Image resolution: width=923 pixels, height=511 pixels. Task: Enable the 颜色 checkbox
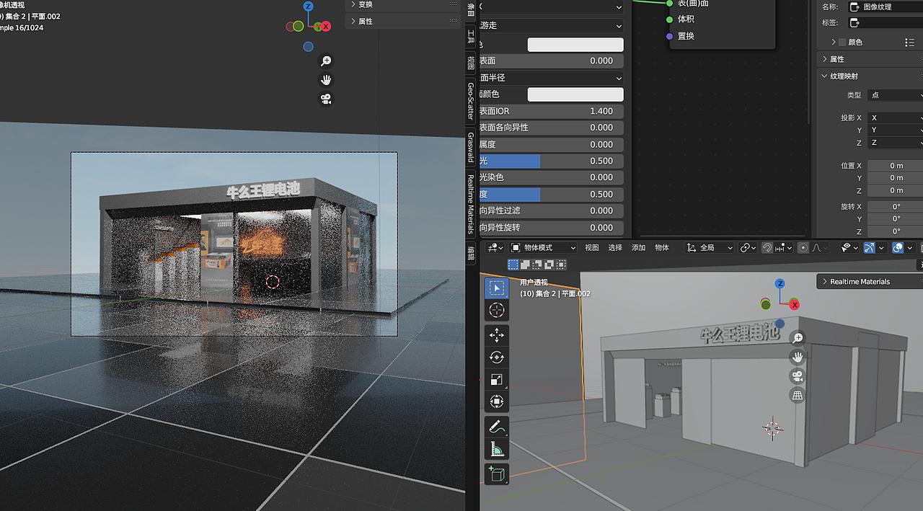(842, 43)
